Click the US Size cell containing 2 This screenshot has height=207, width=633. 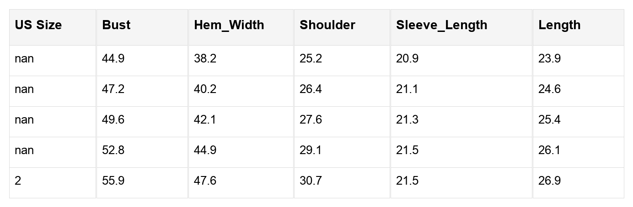pos(18,181)
